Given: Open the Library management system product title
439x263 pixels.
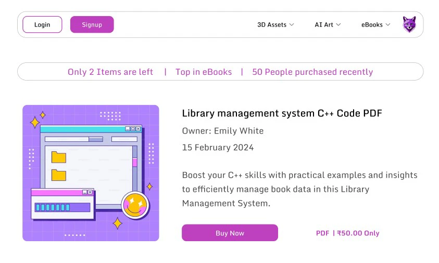Looking at the screenshot, I should click(282, 113).
